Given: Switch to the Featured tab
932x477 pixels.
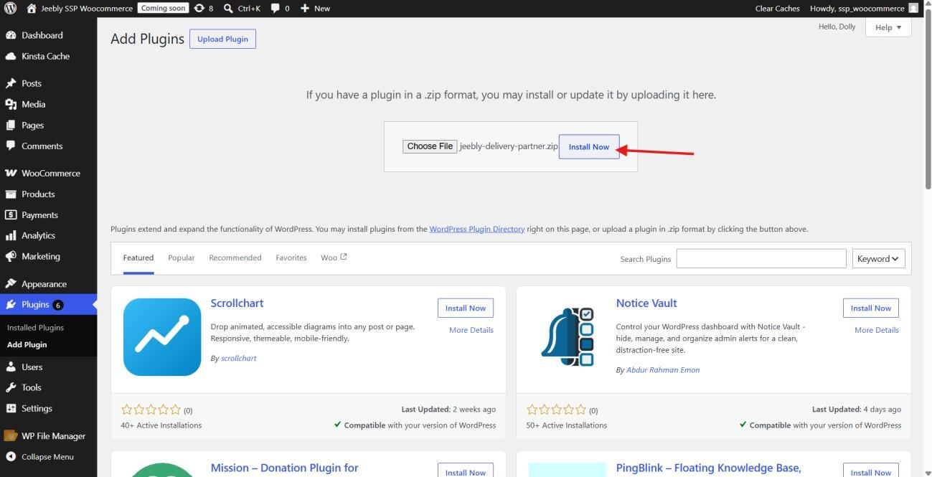Looking at the screenshot, I should (x=138, y=258).
